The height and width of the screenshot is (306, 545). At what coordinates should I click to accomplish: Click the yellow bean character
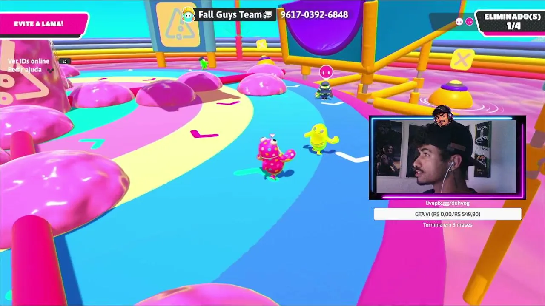(x=321, y=139)
